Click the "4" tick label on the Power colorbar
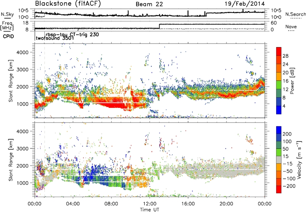Screen dimensions: 306x212 point(284,106)
